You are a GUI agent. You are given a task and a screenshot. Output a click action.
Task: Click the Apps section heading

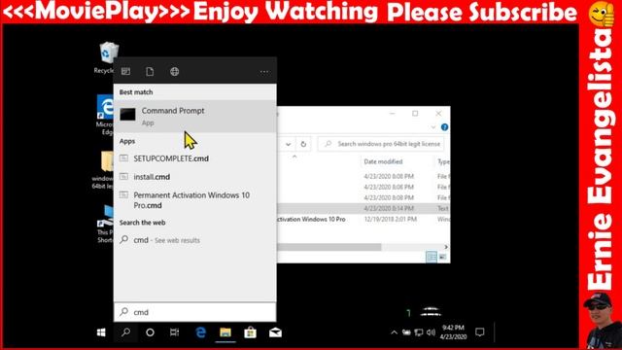tap(127, 141)
